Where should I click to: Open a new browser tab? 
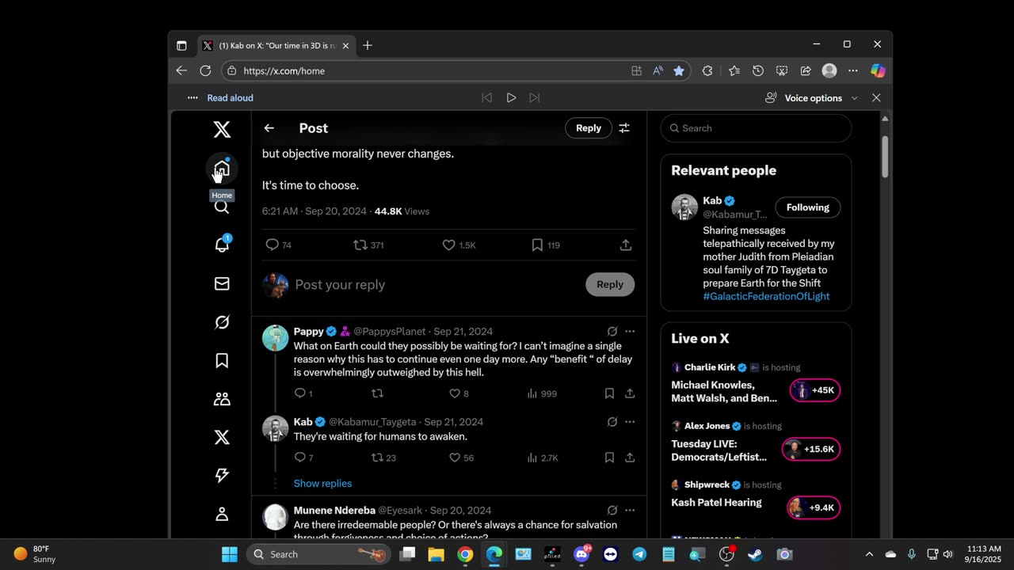(x=368, y=45)
